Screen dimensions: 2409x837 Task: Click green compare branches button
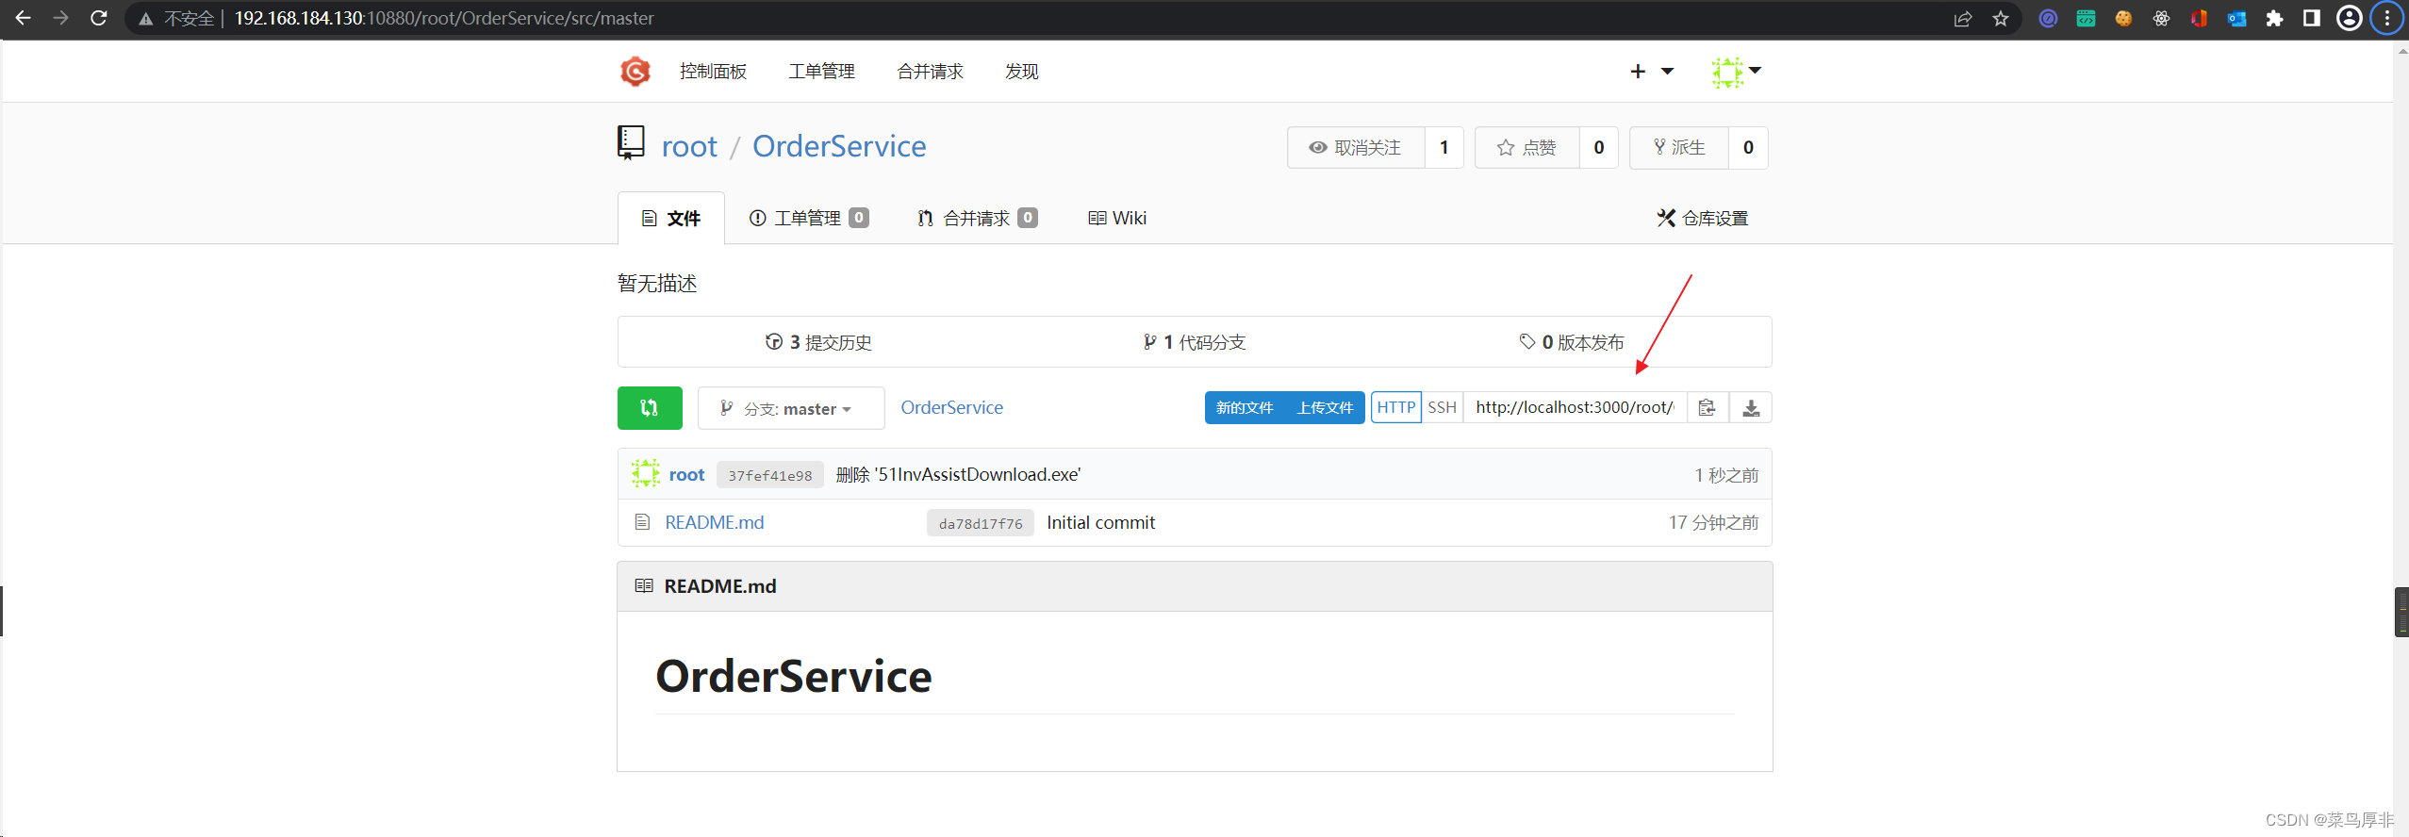650,408
